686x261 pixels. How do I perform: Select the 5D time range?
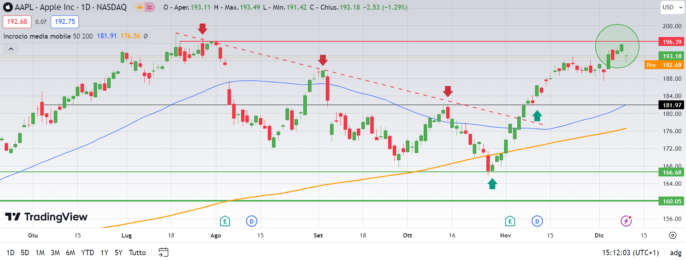coord(25,253)
